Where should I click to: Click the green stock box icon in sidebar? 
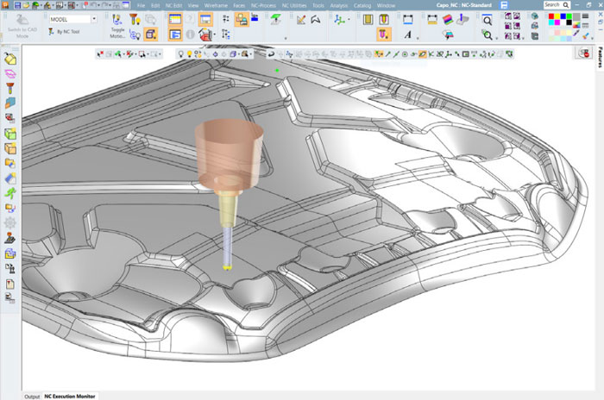(10, 134)
